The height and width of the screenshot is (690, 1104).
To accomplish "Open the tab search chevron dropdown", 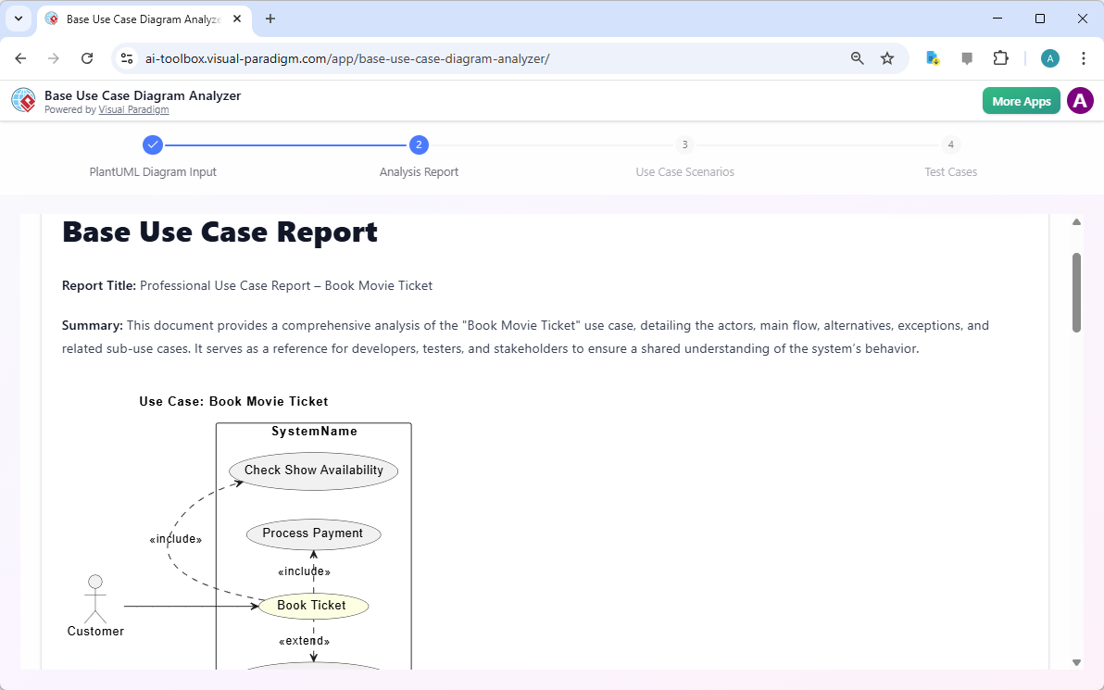I will pos(18,19).
